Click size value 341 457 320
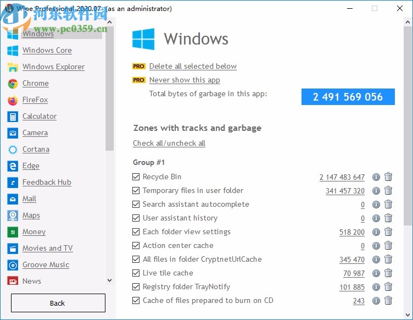 tap(345, 191)
